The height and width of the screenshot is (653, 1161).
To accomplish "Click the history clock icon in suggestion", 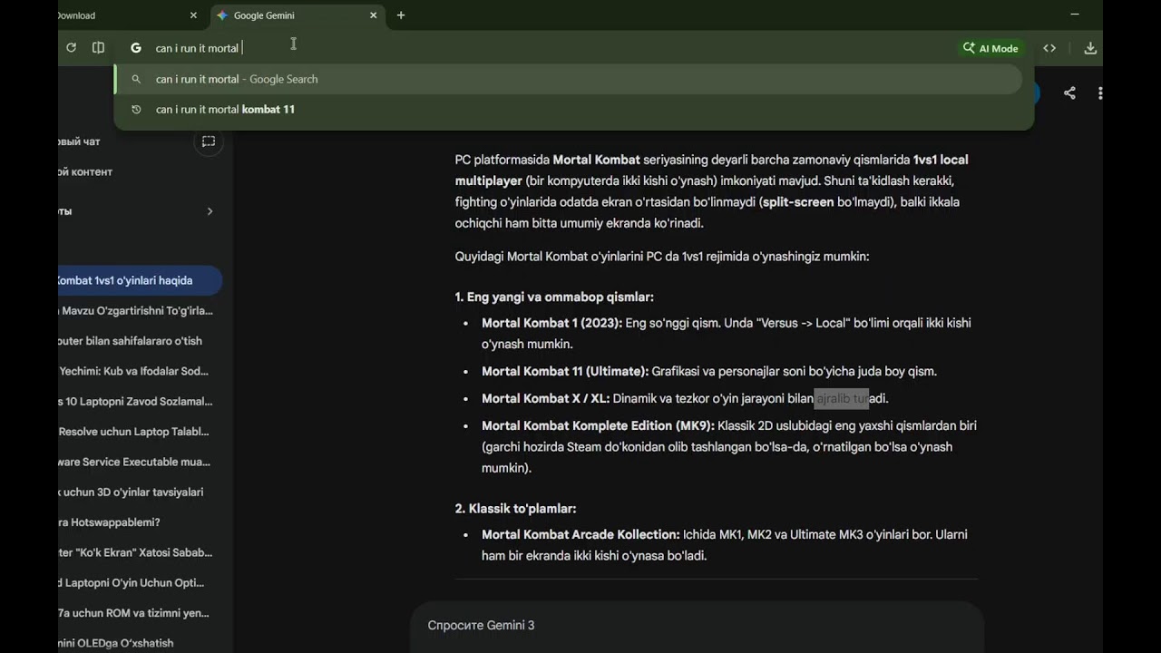I will coord(136,110).
